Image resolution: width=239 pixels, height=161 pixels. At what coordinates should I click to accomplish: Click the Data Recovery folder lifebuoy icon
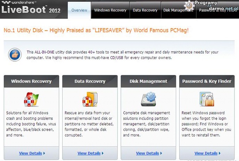90,99
